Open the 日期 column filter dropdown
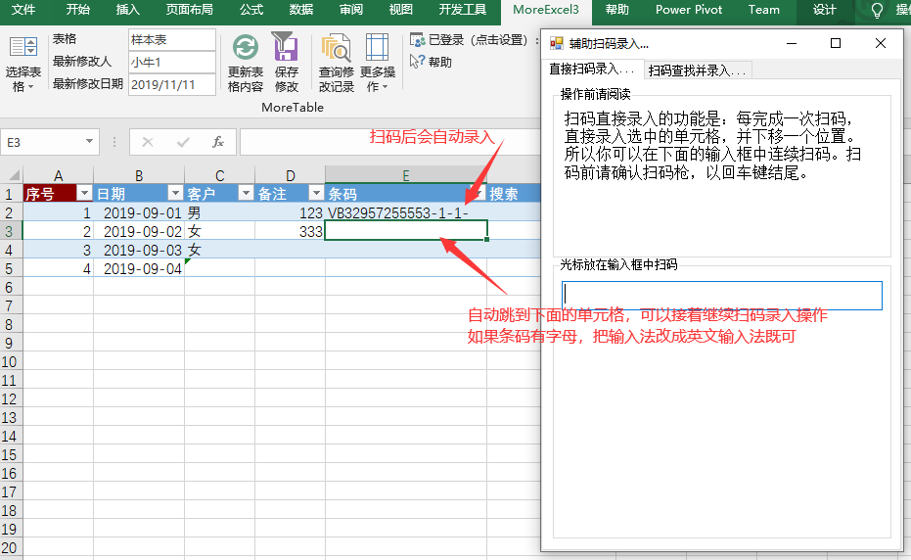 (x=174, y=194)
